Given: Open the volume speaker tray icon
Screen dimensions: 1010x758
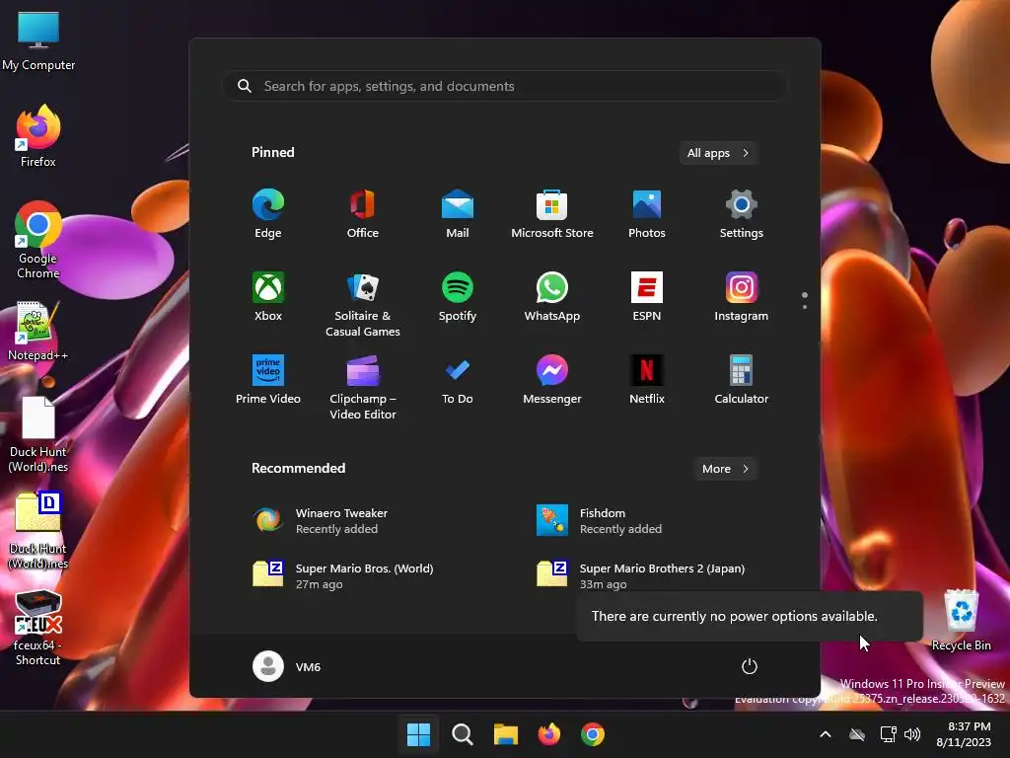Looking at the screenshot, I should (x=912, y=734).
